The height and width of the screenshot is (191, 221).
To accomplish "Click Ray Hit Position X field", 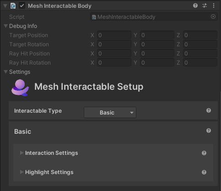I will pos(114,54).
